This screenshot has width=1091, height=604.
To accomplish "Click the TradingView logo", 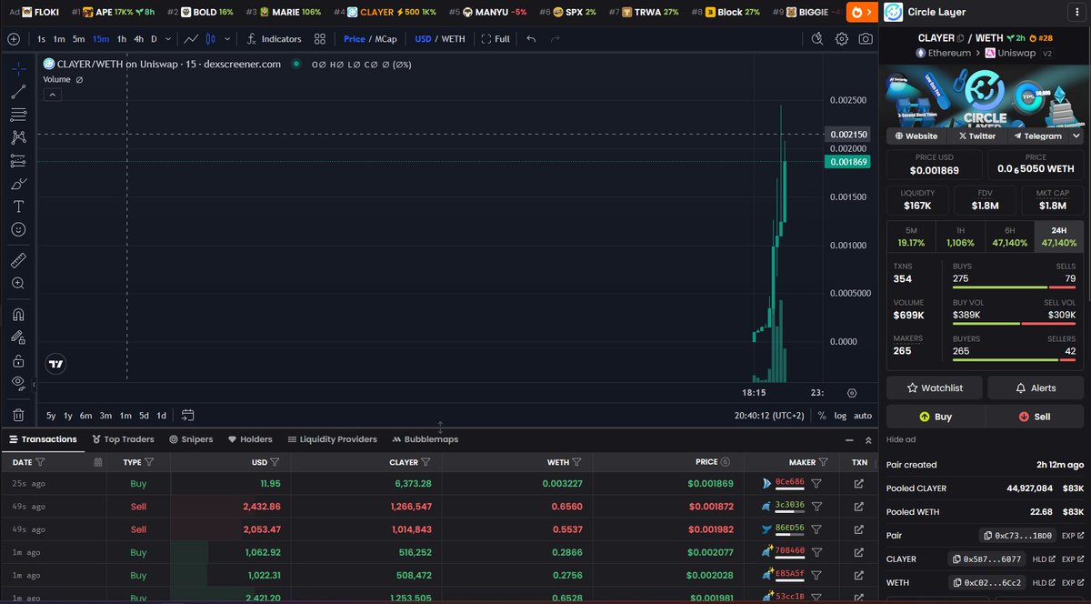I will 56,364.
